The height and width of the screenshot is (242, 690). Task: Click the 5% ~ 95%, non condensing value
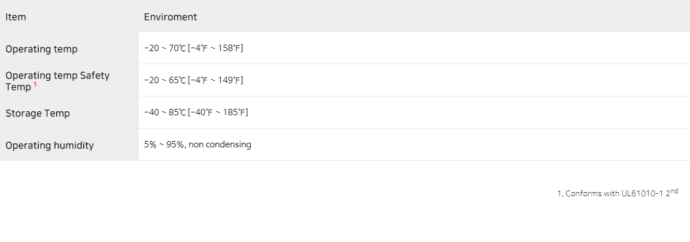point(197,145)
